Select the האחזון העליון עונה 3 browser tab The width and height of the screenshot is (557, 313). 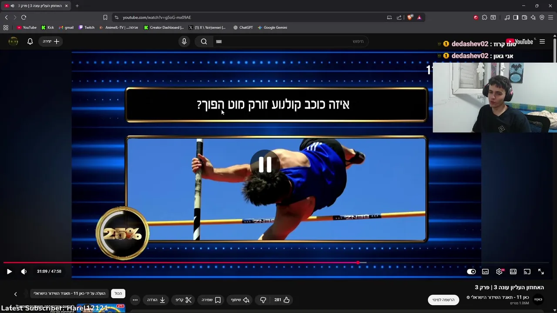(36, 6)
